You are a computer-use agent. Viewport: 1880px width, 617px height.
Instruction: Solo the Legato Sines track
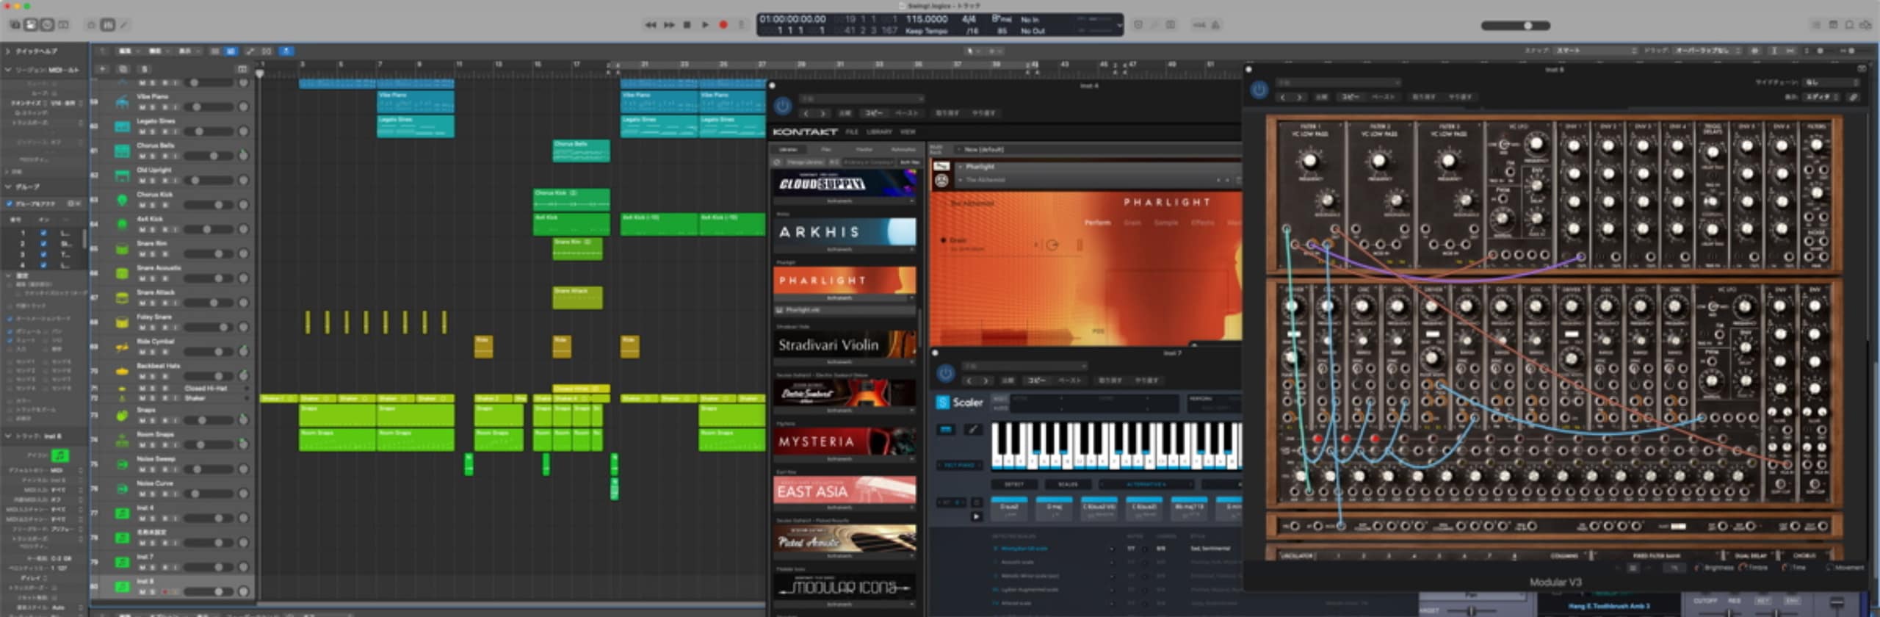[x=153, y=131]
